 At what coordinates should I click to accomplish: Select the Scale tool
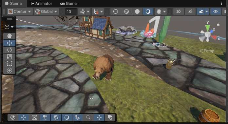(x=9, y=57)
